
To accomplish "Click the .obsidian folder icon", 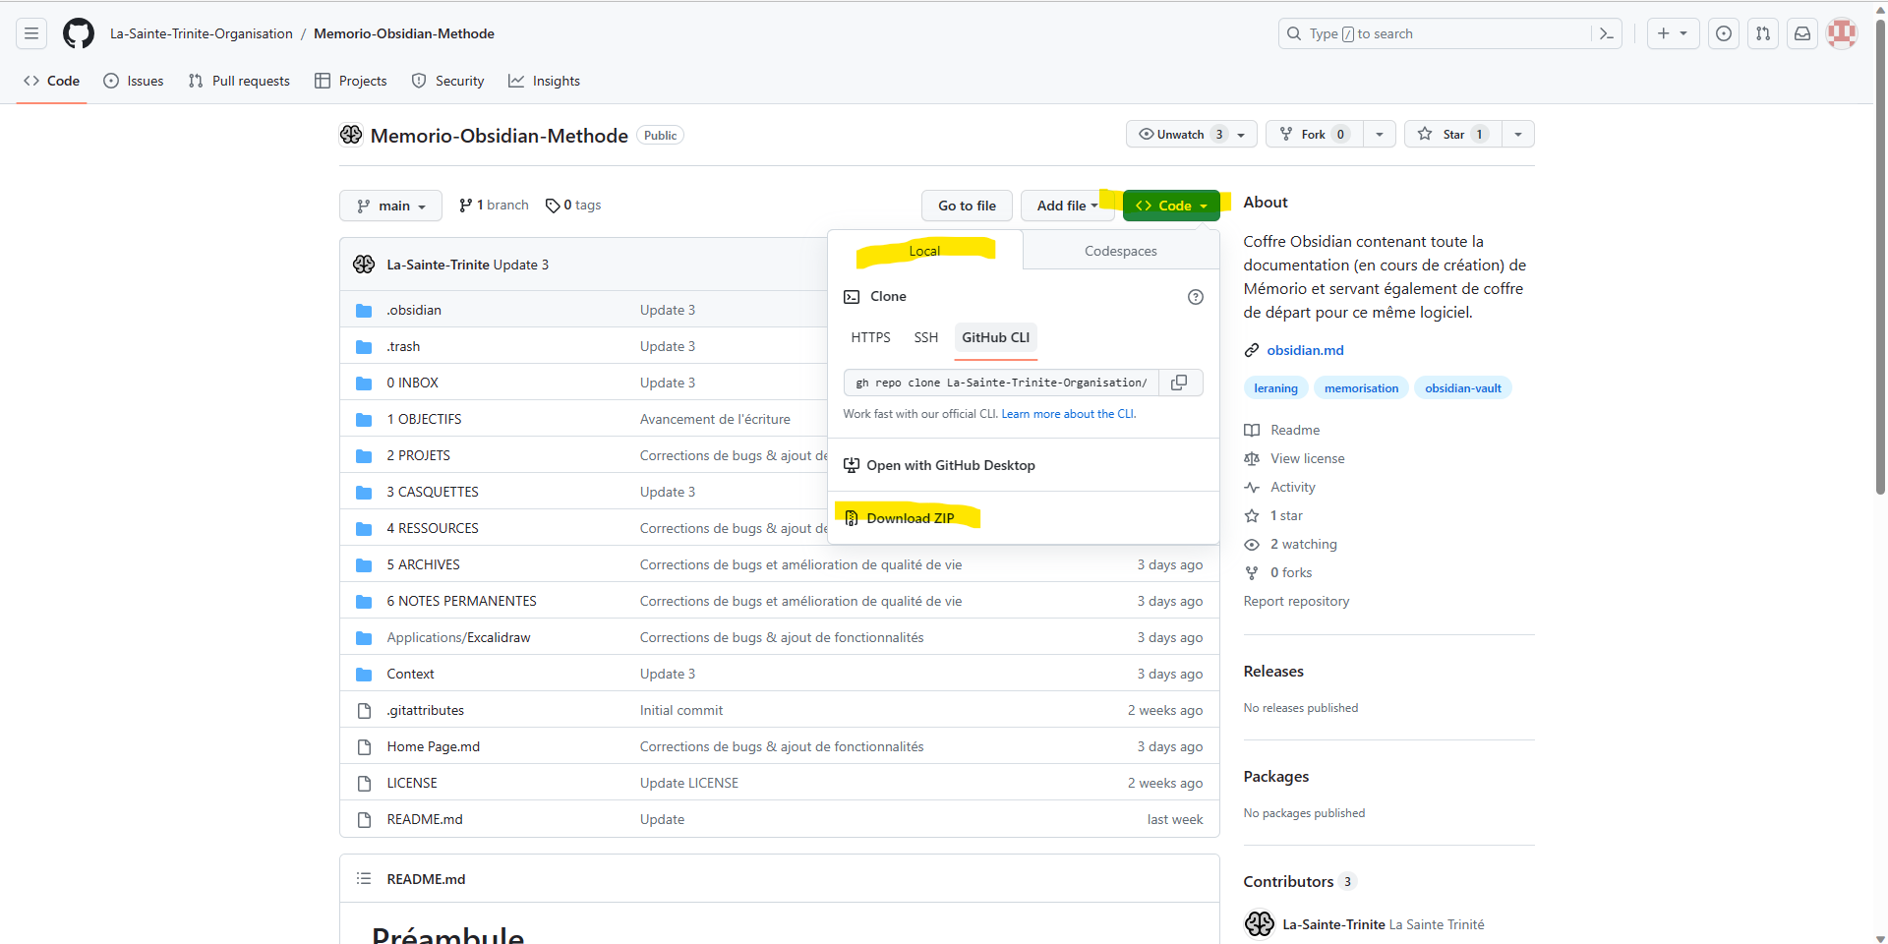I will point(364,311).
